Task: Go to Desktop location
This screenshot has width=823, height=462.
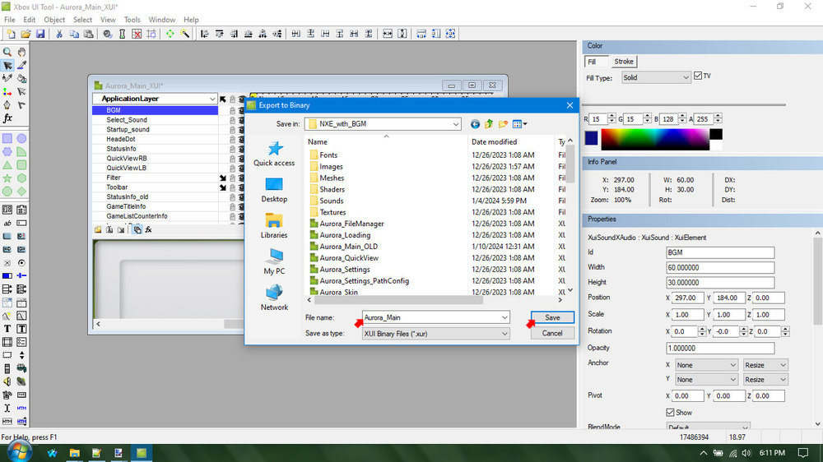Action: (x=274, y=190)
